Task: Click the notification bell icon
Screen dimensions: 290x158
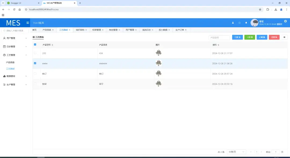Action: click(246, 23)
